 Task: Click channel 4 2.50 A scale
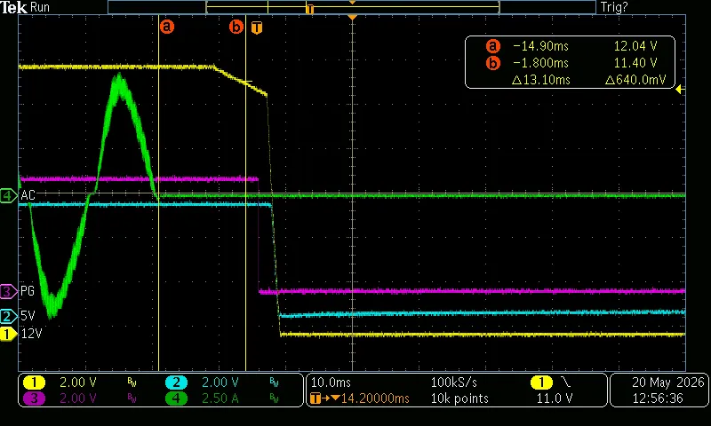click(x=220, y=398)
